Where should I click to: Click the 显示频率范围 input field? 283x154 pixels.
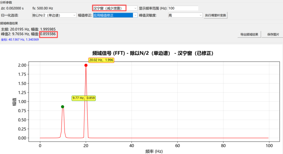(183, 8)
